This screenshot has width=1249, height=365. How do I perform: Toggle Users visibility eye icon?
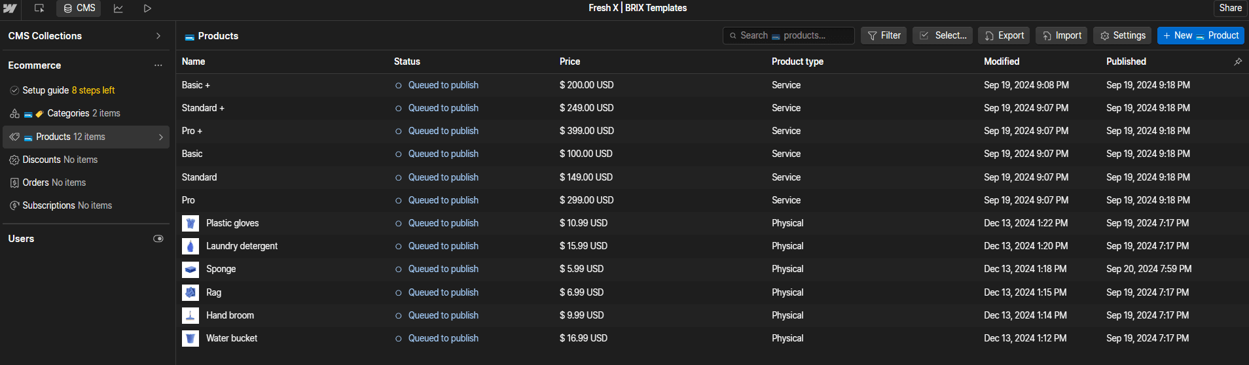158,239
